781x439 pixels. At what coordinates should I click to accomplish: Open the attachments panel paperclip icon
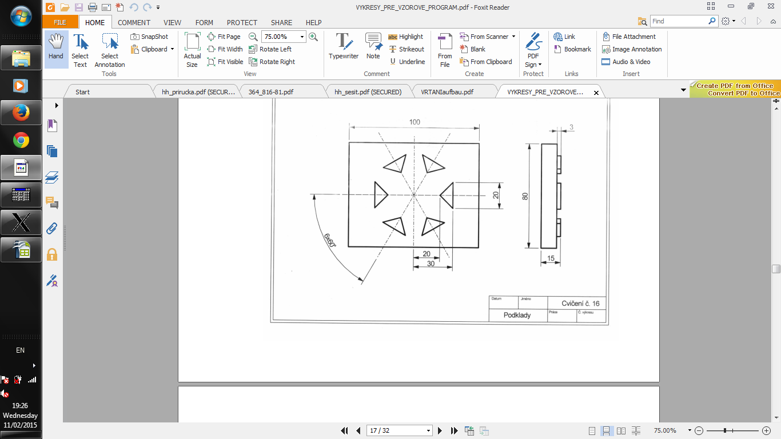pyautogui.click(x=52, y=229)
